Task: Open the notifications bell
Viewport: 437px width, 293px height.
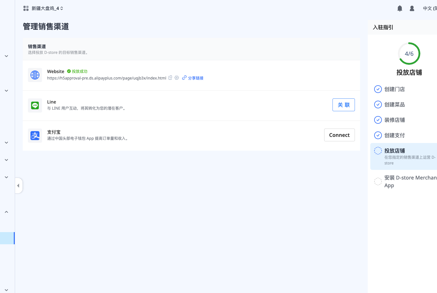Action: 400,8
